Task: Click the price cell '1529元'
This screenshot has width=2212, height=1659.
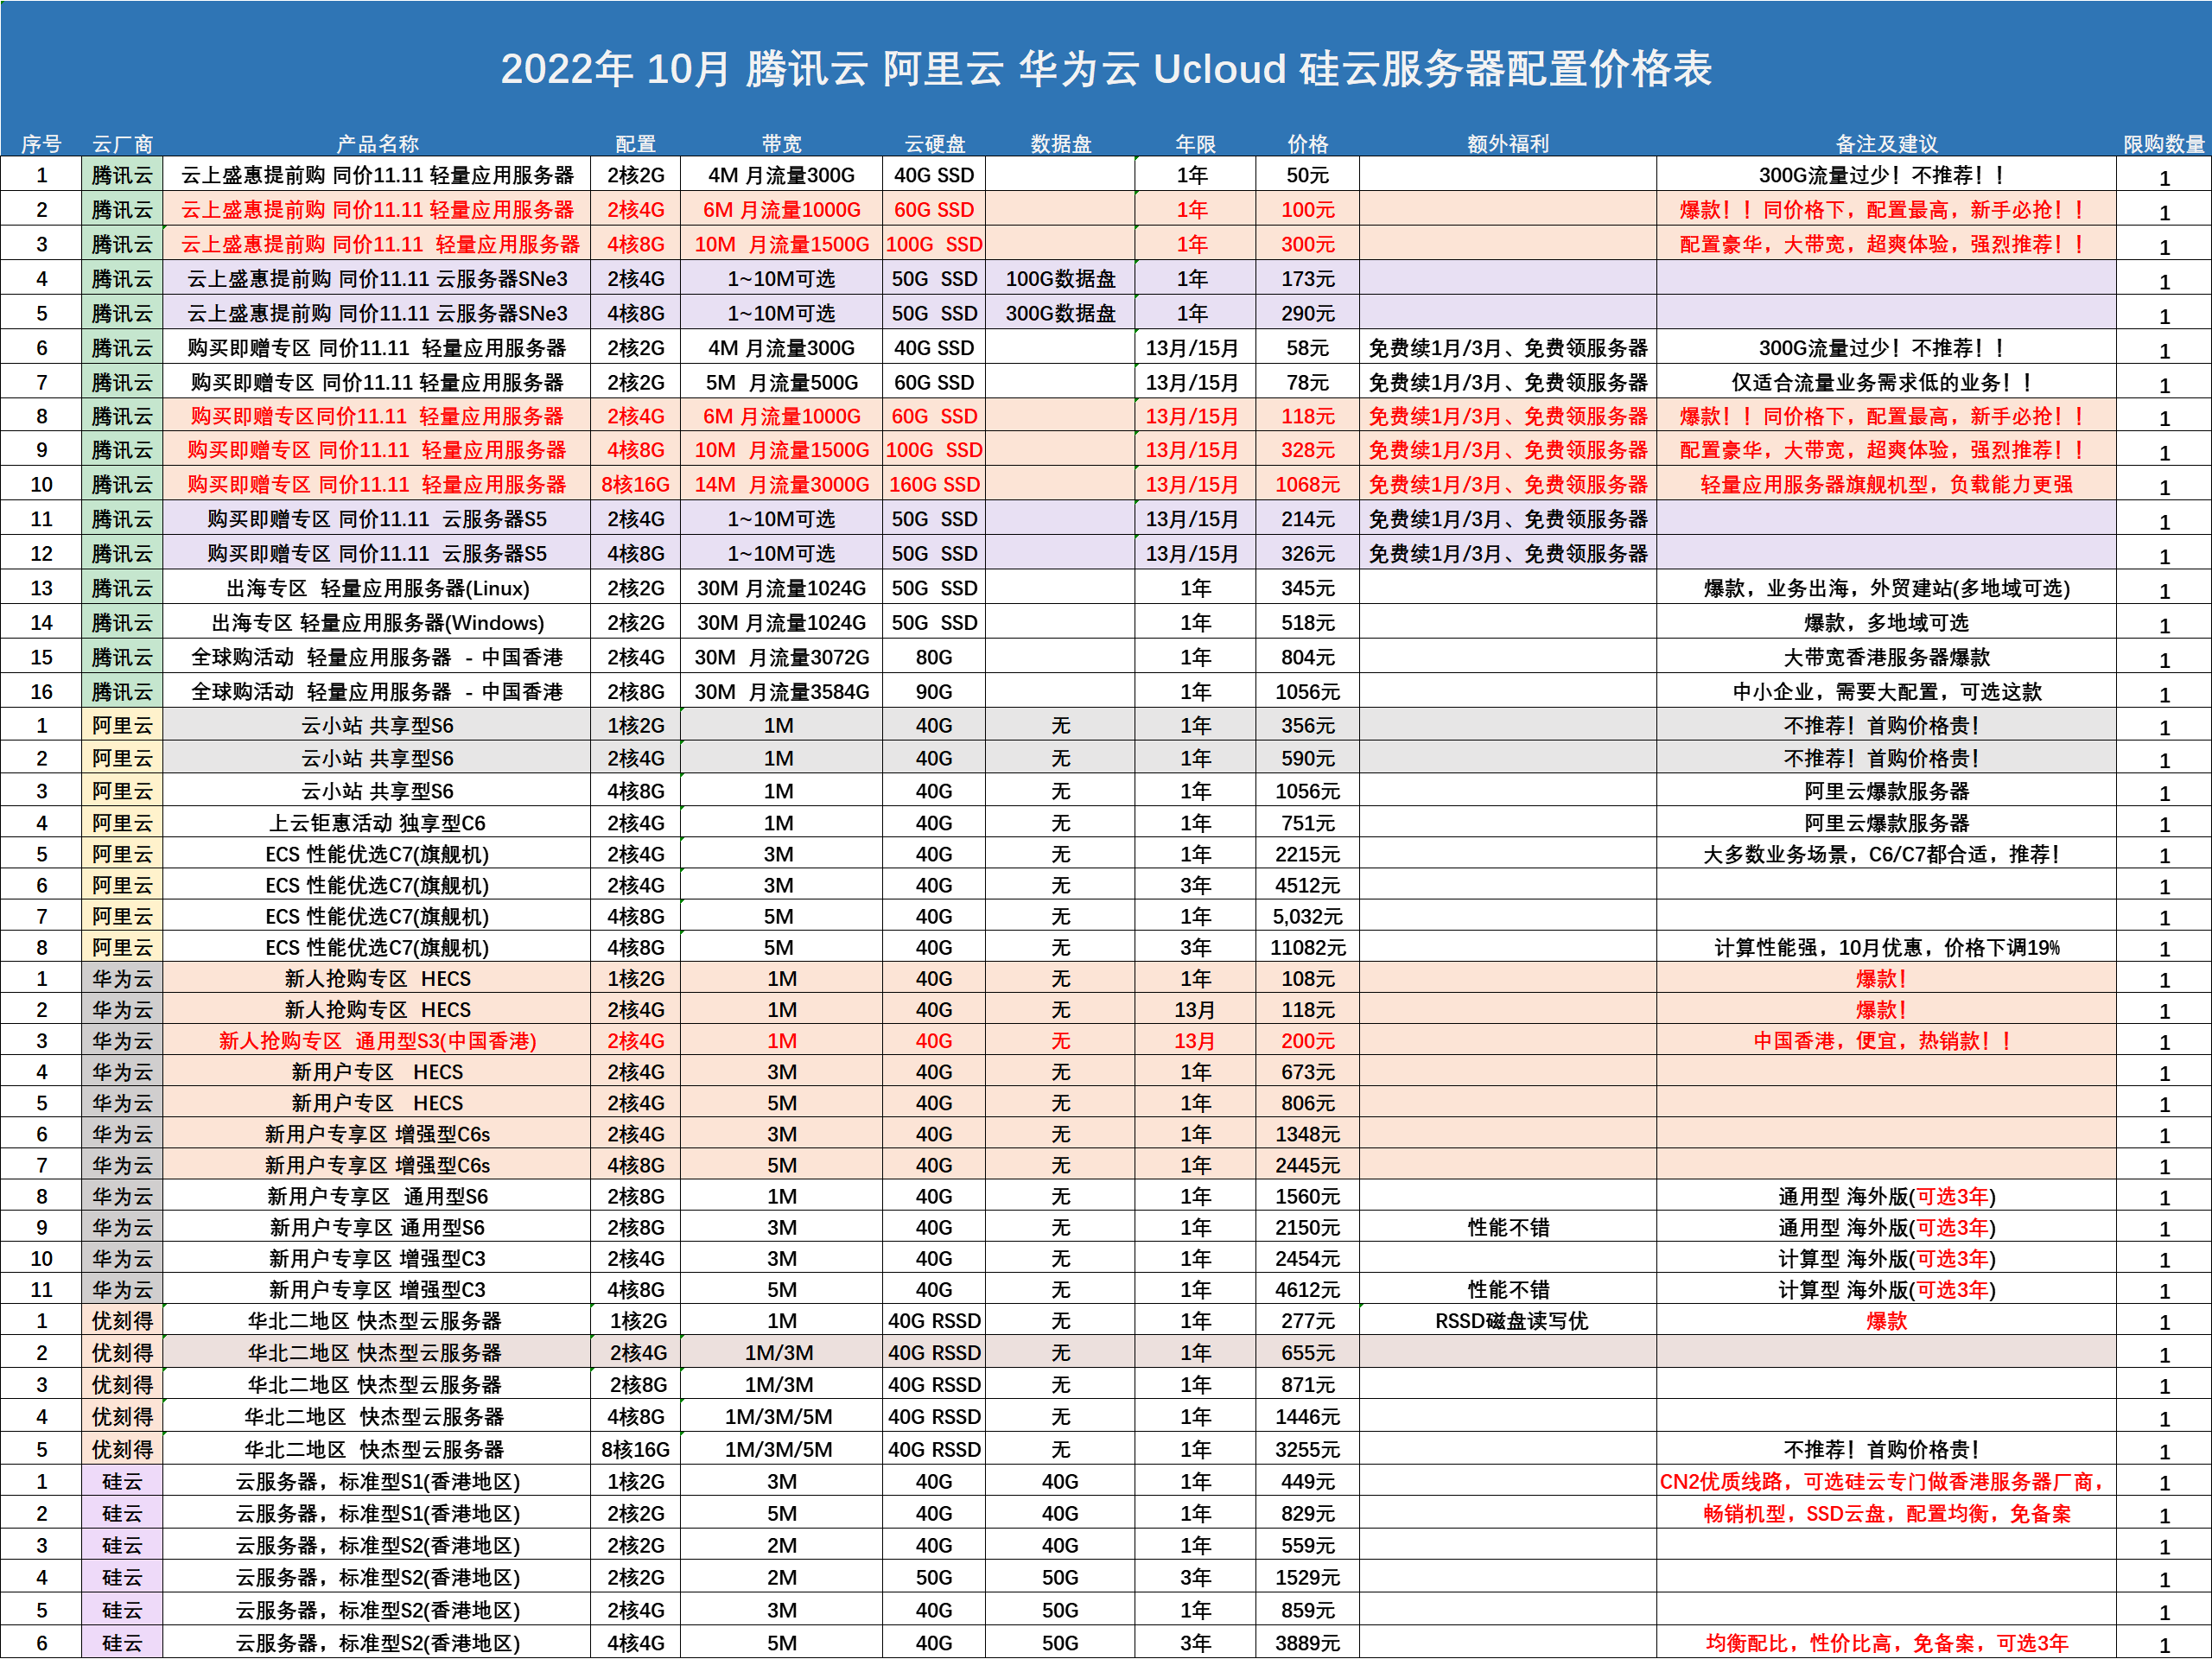Action: 1307,1578
